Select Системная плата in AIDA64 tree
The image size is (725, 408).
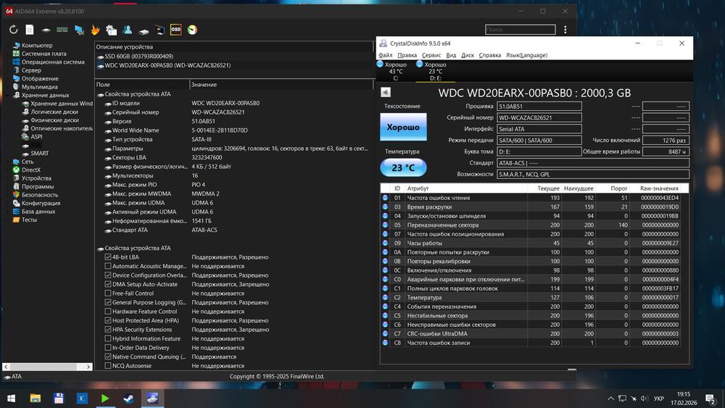(x=44, y=54)
